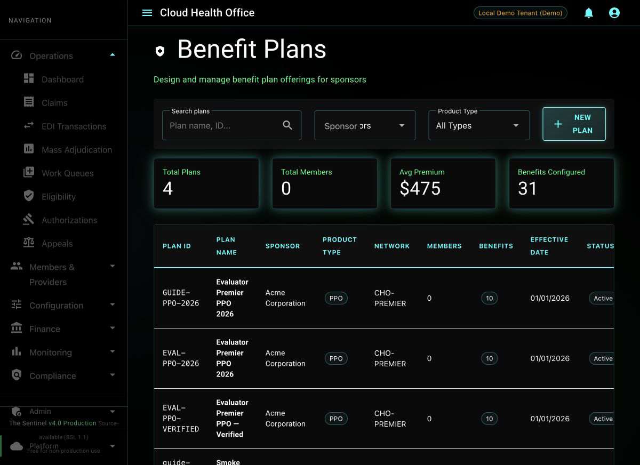Click the Appeals scales icon
Image resolution: width=640 pixels, height=465 pixels.
(29, 243)
